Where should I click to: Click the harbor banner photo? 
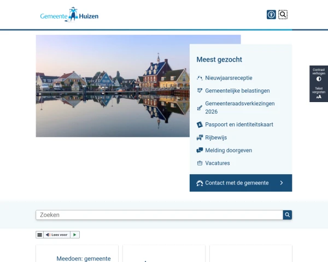113,86
